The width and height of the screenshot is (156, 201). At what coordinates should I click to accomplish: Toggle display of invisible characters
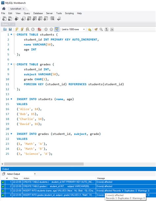click(107, 29)
